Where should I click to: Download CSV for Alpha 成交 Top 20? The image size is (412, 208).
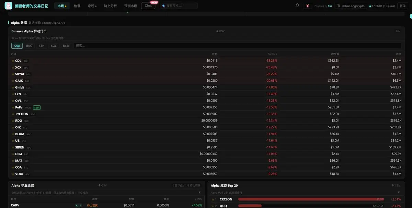click(396, 185)
